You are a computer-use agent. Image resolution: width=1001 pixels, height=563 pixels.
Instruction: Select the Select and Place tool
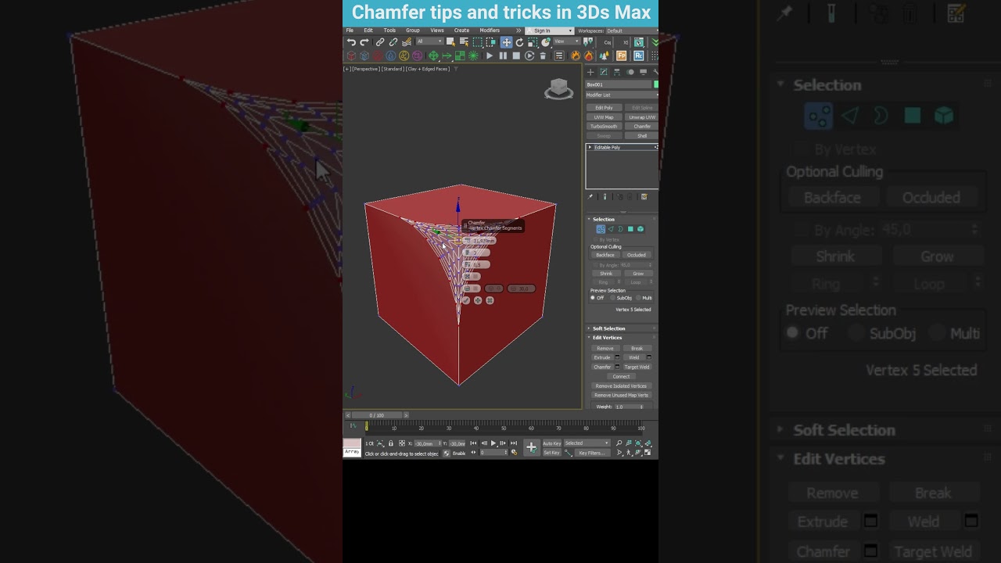tap(546, 42)
